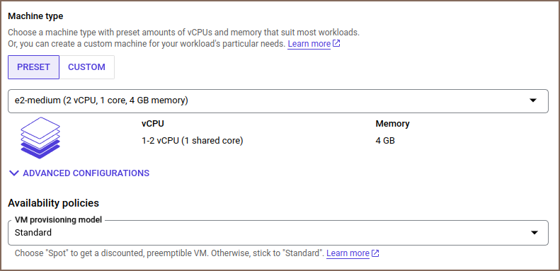Click the 1-2 vCPU (1 shared core) value
Viewport: 560px width, 271px height.
pyautogui.click(x=192, y=141)
